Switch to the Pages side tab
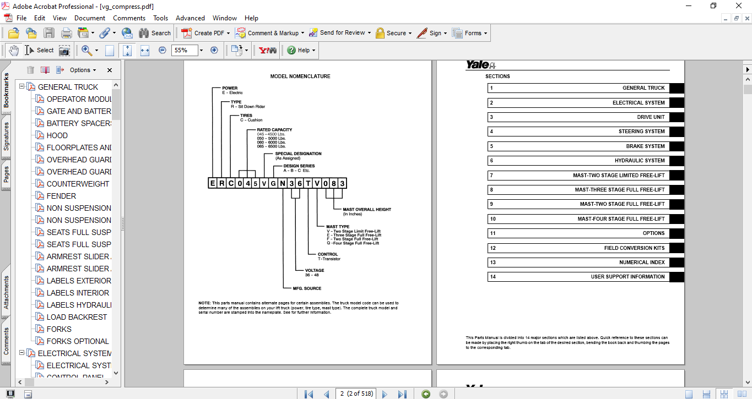752x399 pixels. coord(7,174)
